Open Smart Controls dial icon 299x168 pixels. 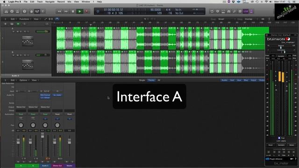(31, 11)
